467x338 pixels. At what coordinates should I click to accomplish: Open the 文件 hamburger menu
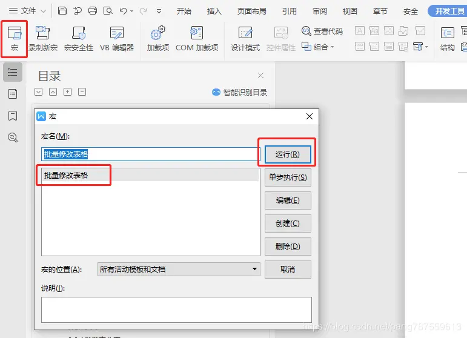click(13, 11)
